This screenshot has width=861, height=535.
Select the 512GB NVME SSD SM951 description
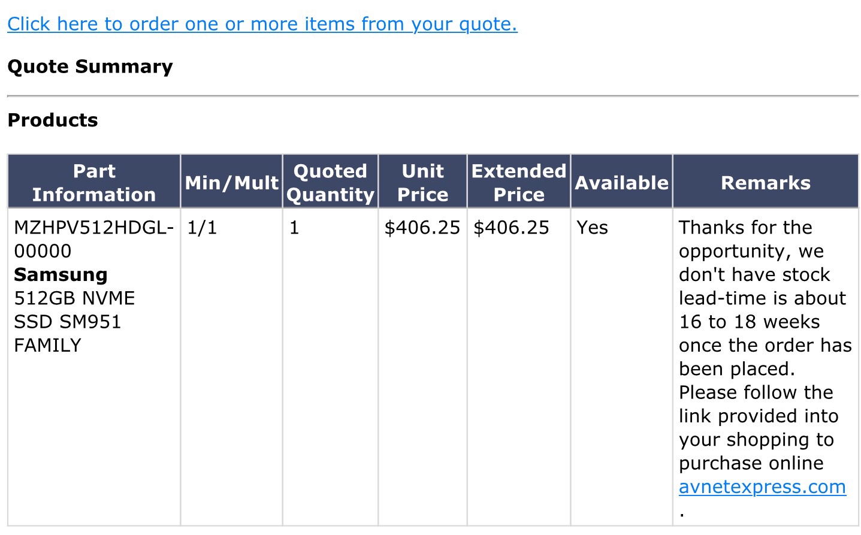(74, 322)
